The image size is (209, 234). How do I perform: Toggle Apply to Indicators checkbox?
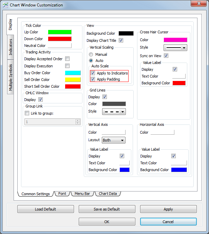[93, 73]
